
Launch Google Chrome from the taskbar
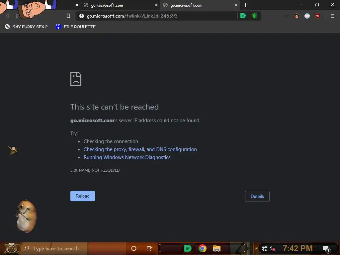(202, 248)
